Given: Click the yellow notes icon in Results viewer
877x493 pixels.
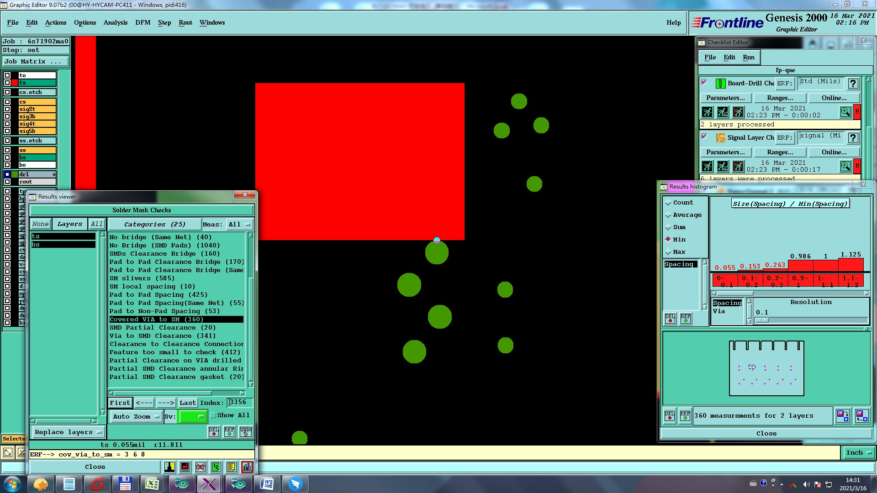Looking at the screenshot, I should click(x=231, y=467).
